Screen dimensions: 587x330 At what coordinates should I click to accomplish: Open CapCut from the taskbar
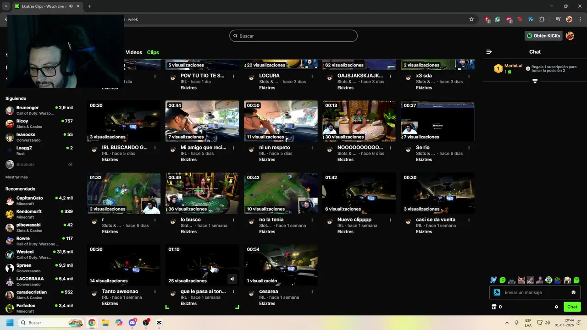tap(159, 323)
